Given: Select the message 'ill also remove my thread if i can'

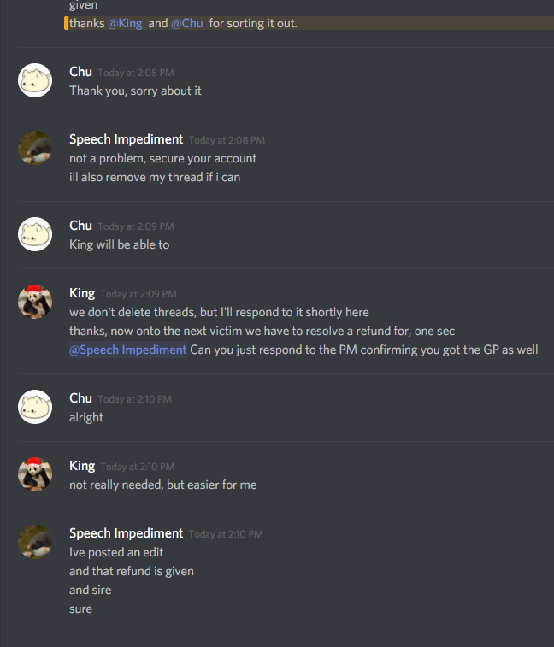Looking at the screenshot, I should coord(155,178).
